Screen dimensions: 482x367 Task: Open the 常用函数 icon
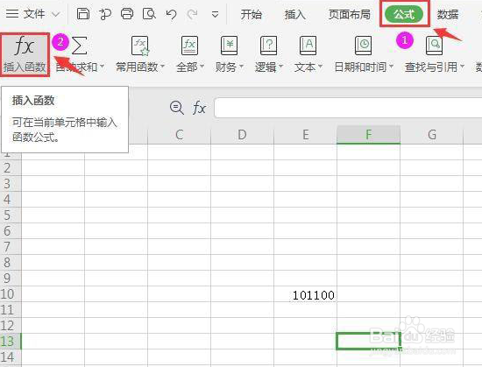pos(140,46)
